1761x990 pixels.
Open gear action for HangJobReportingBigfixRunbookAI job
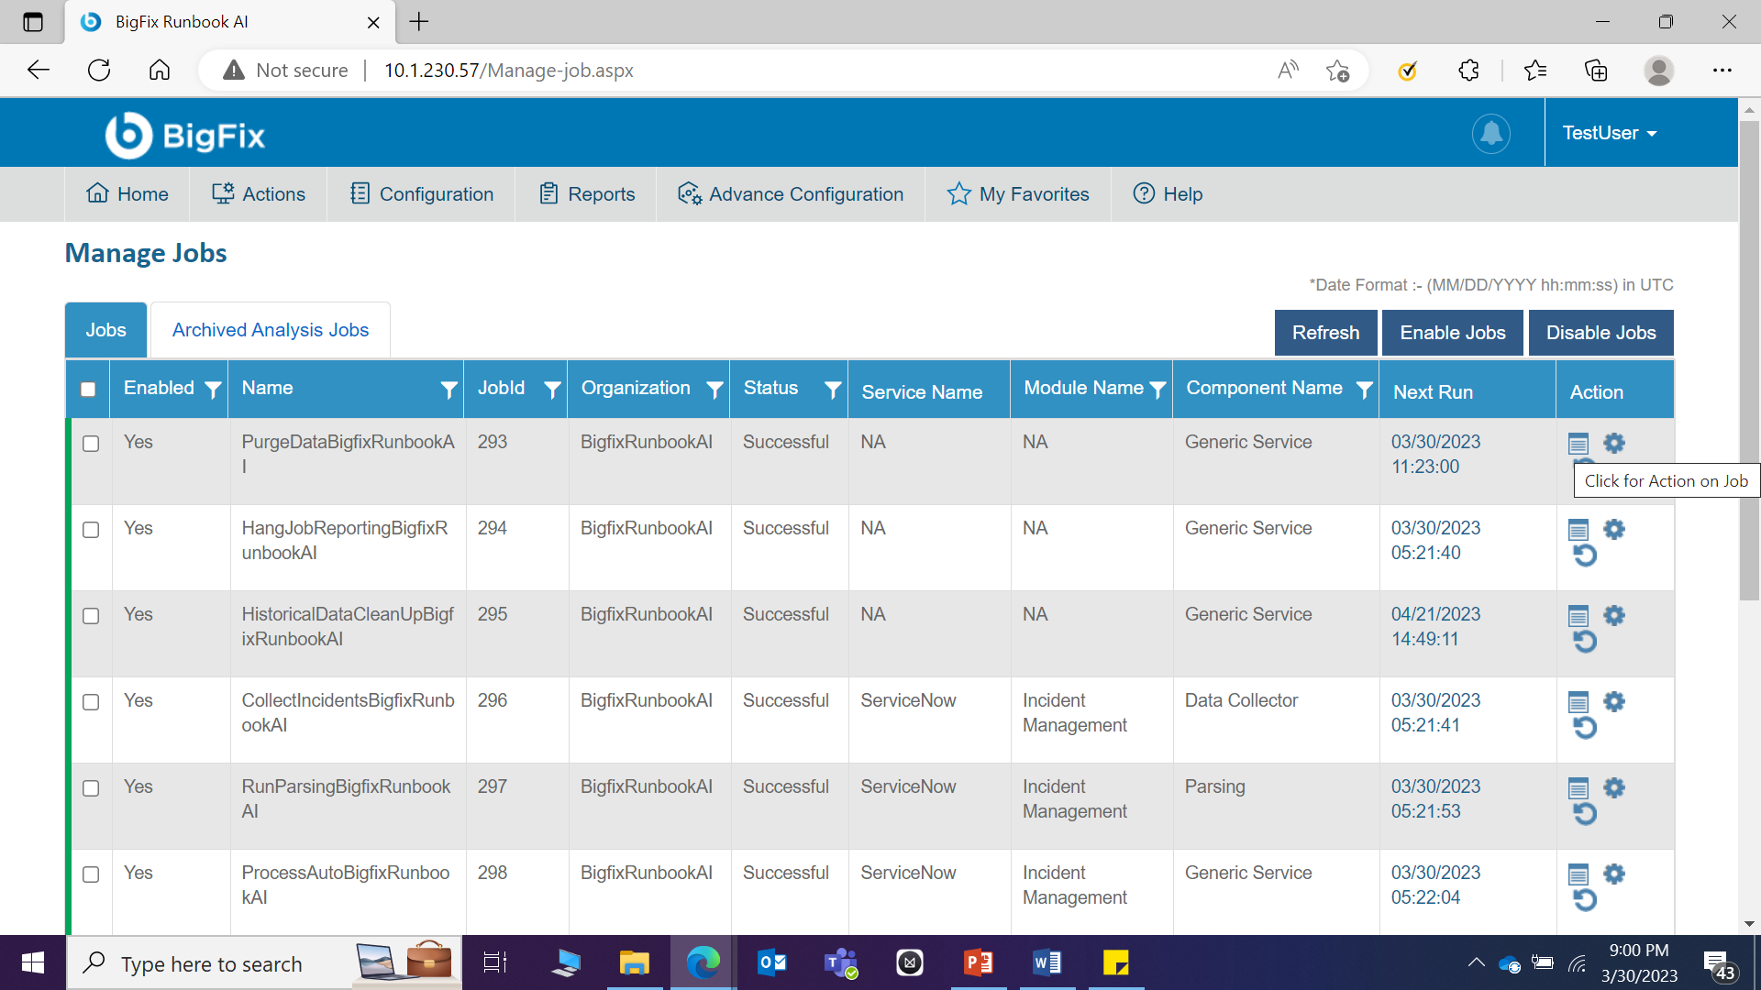pyautogui.click(x=1613, y=529)
